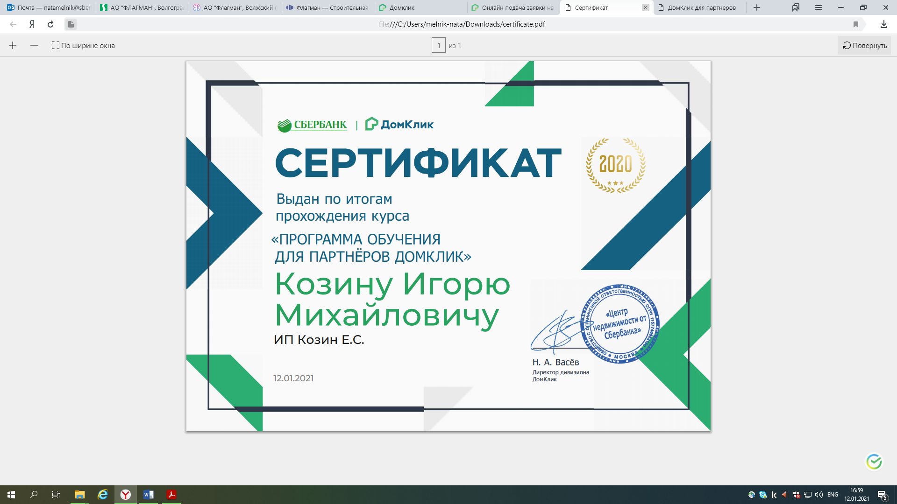Open the bookmarks panel icon in title bar

click(796, 7)
